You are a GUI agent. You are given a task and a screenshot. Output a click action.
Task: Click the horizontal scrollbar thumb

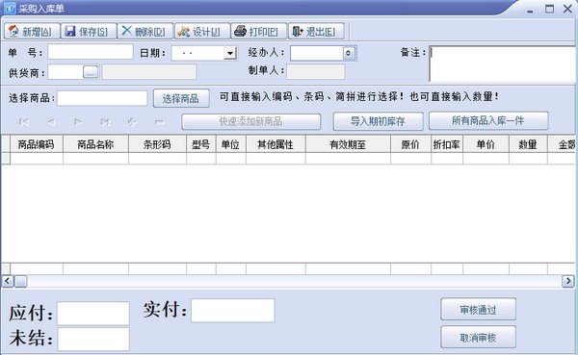pos(20,281)
